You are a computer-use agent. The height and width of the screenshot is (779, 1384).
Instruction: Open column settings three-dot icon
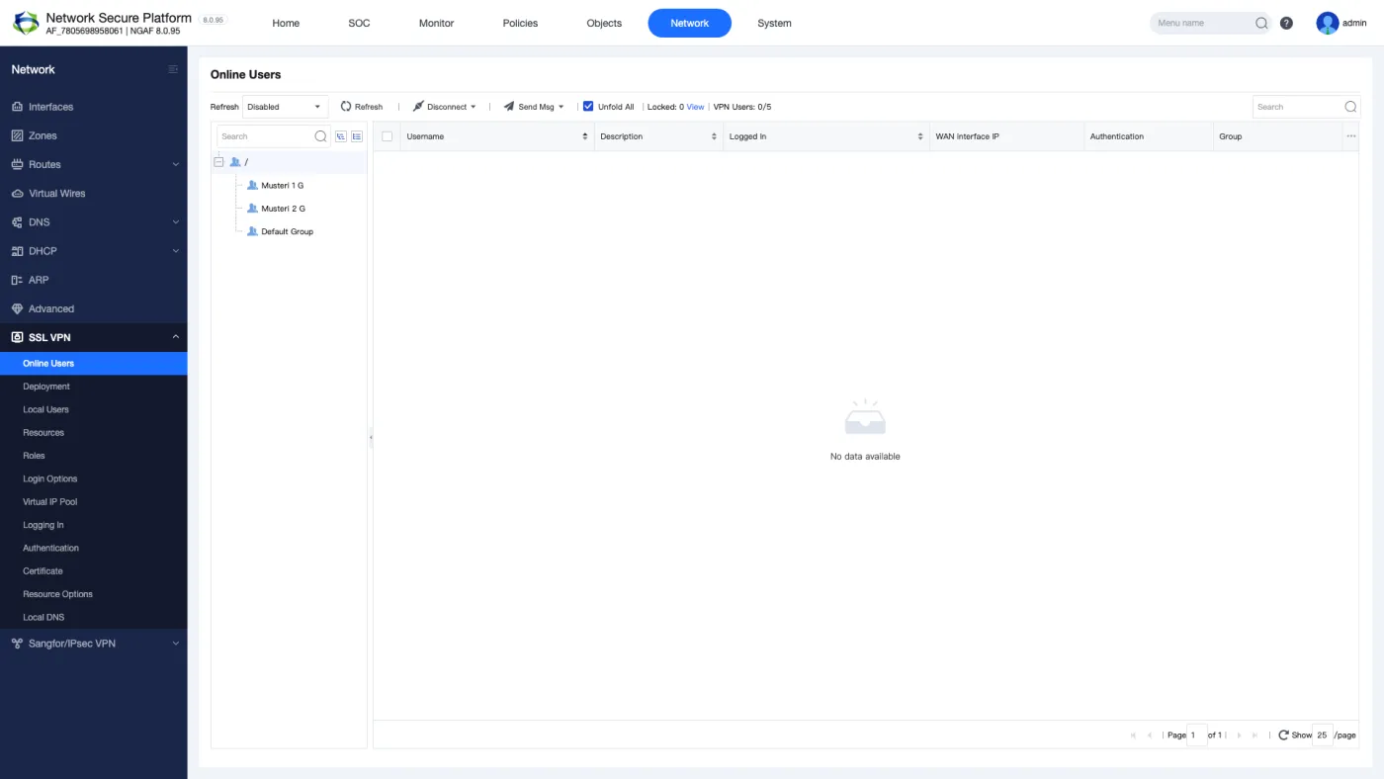tap(1351, 136)
